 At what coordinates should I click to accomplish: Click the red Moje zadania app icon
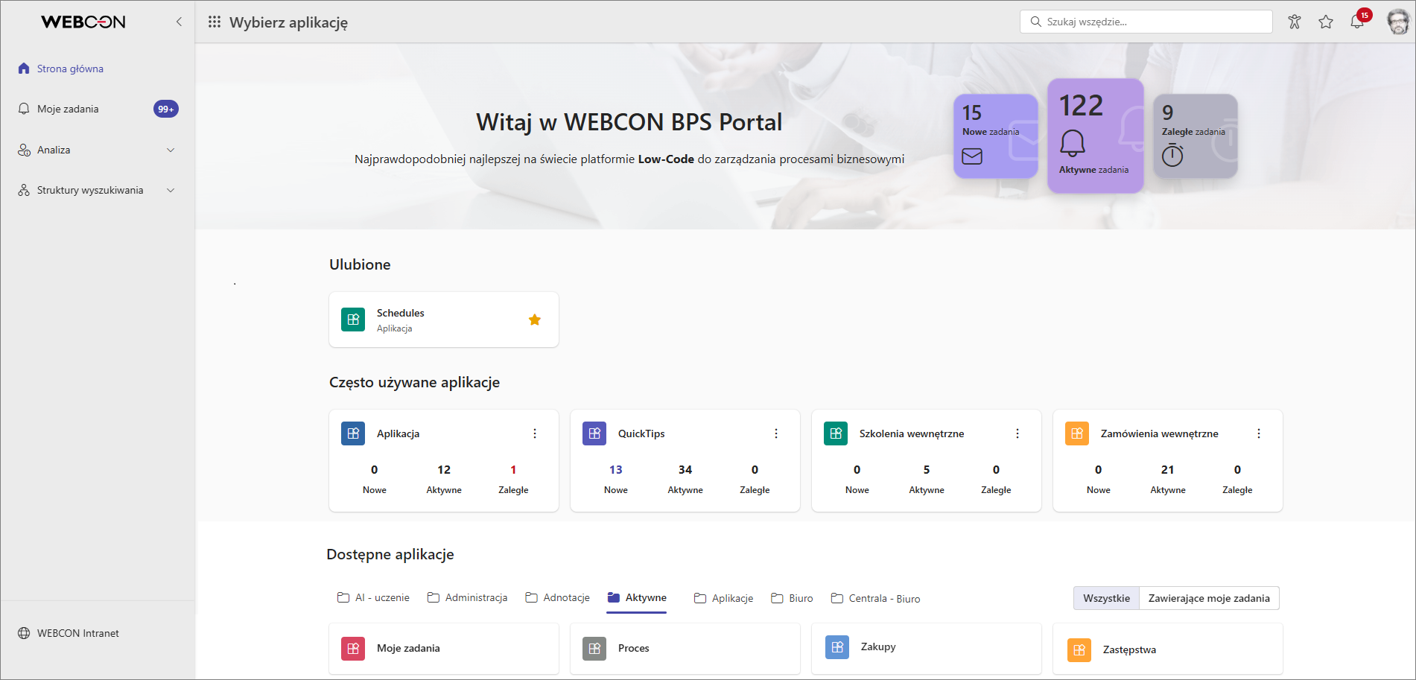(353, 649)
